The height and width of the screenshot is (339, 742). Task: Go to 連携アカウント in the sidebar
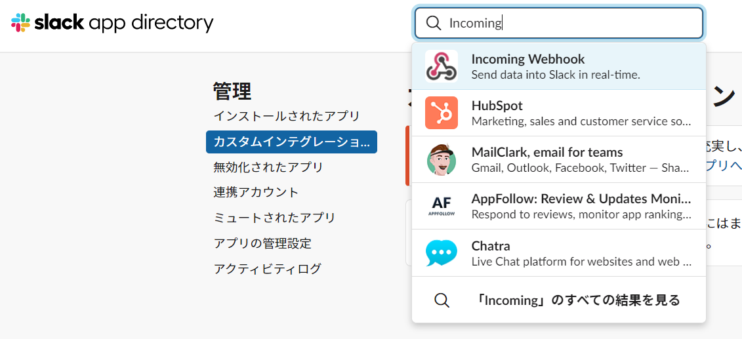pos(256,192)
